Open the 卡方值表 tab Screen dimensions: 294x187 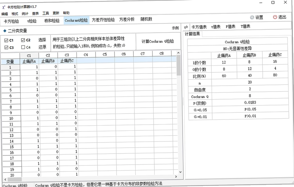(x=199, y=27)
